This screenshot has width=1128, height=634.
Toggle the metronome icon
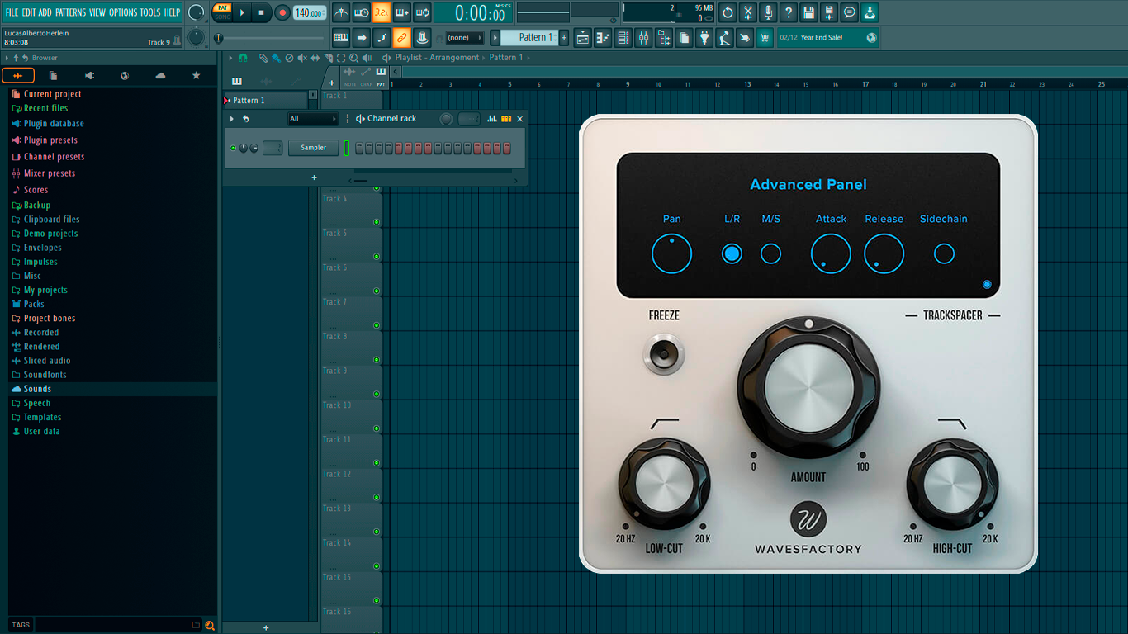tap(341, 12)
